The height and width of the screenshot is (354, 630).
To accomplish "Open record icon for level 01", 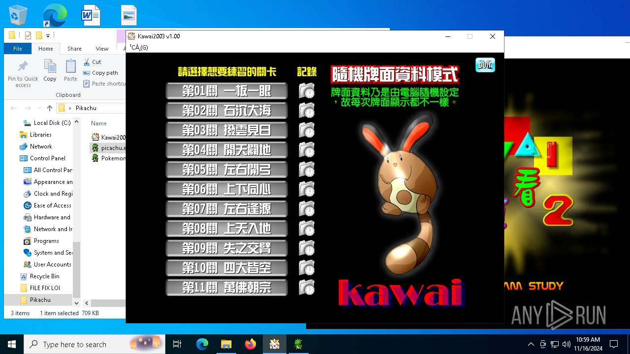I will [307, 91].
